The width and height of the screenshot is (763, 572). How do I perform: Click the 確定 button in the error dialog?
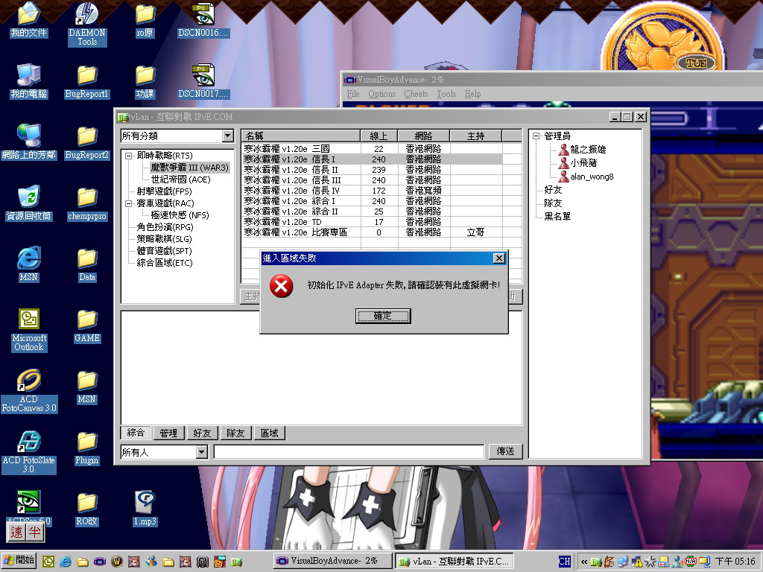[383, 316]
